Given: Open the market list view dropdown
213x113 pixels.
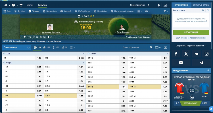Looking at the screenshot, I should 72,47.
